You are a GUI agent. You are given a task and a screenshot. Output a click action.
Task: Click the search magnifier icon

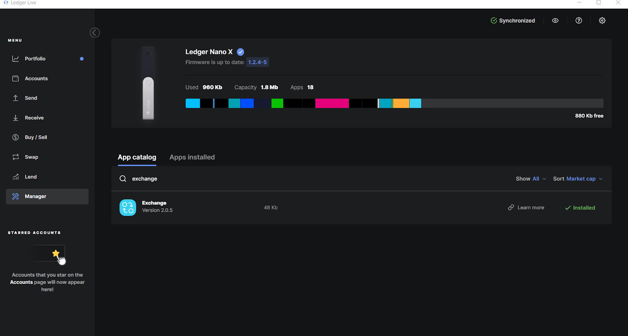pos(123,178)
